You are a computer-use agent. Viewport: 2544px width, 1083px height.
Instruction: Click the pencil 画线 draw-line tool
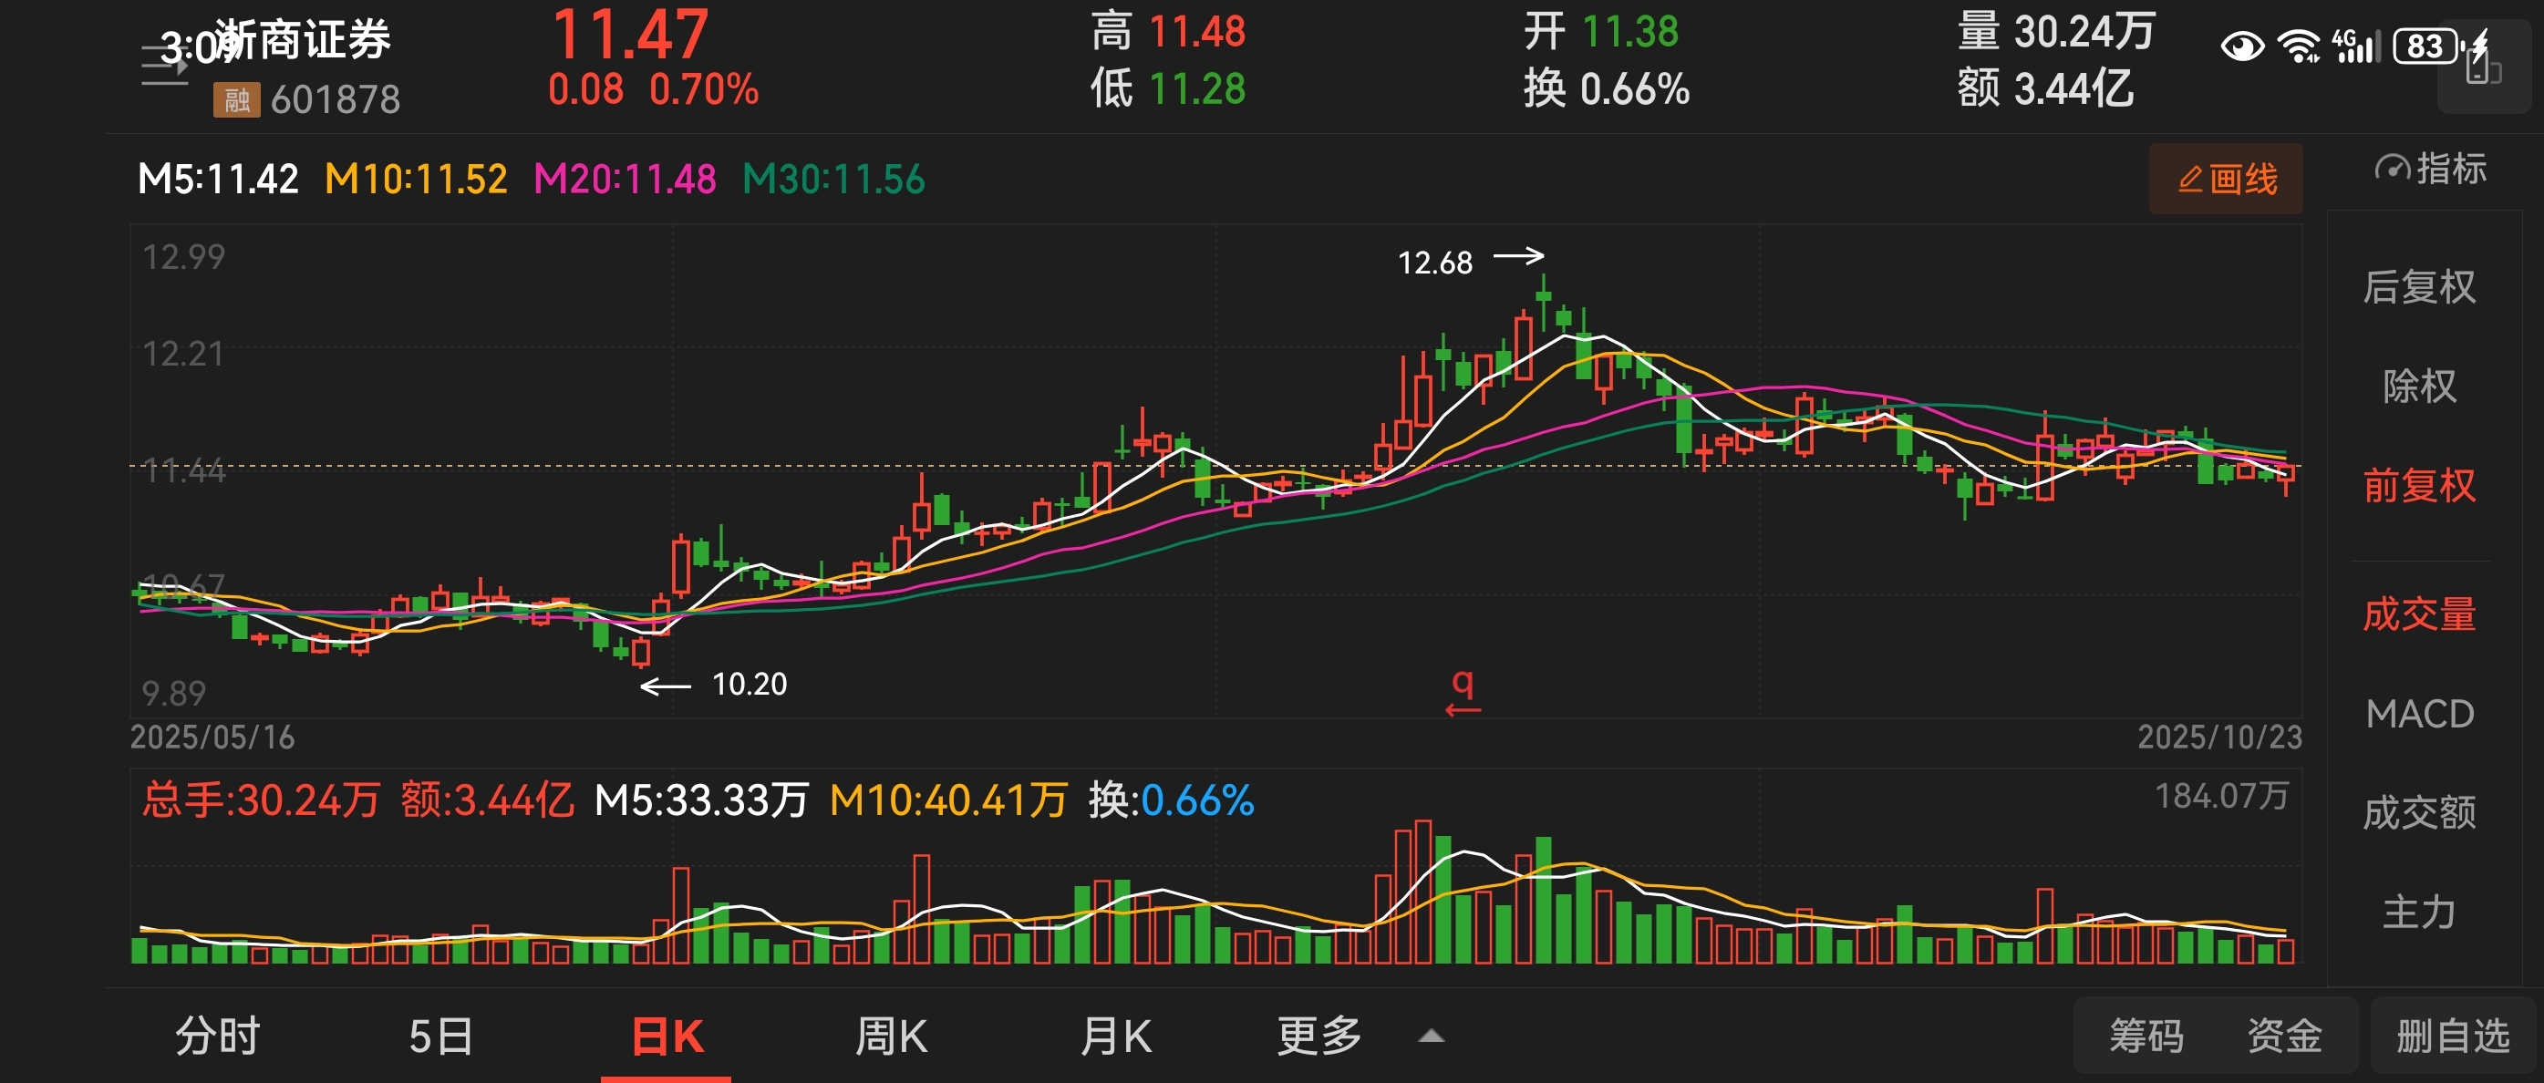(2225, 179)
